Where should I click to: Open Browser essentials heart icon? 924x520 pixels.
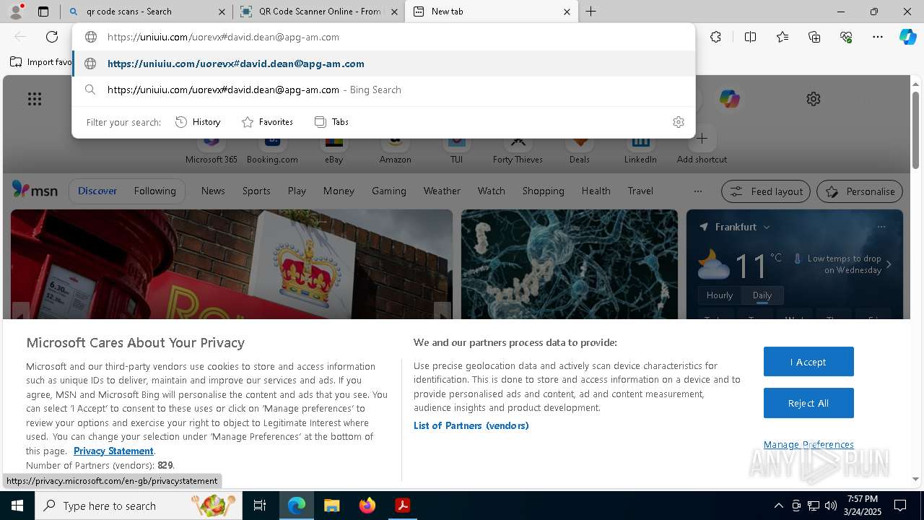coord(846,37)
